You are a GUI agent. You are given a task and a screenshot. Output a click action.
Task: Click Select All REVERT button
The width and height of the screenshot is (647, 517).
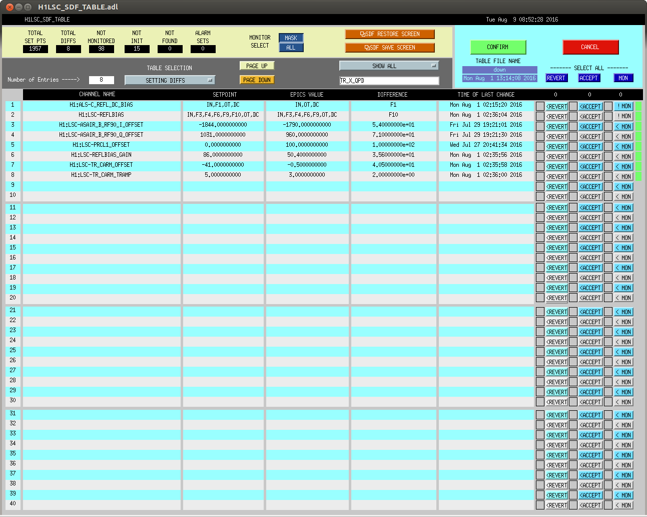(556, 78)
